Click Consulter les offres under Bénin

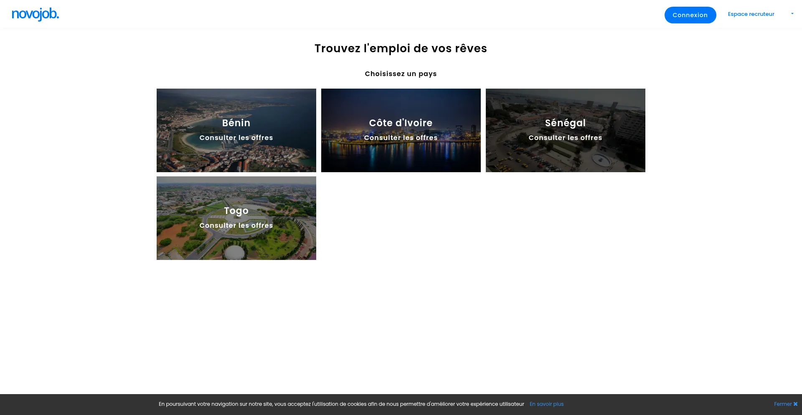click(x=236, y=138)
